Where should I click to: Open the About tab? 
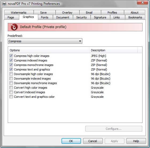(x=134, y=13)
